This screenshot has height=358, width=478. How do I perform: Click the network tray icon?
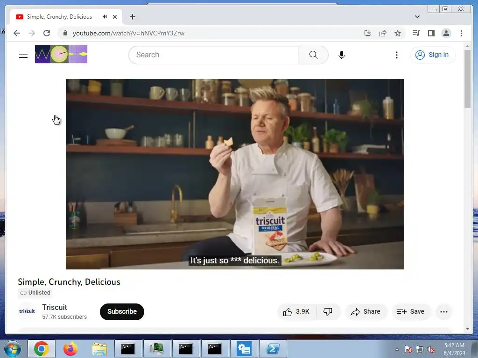420,350
